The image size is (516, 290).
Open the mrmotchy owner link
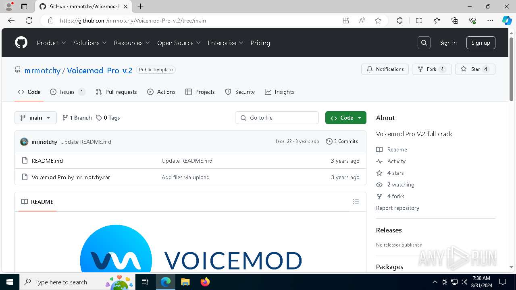(42, 70)
